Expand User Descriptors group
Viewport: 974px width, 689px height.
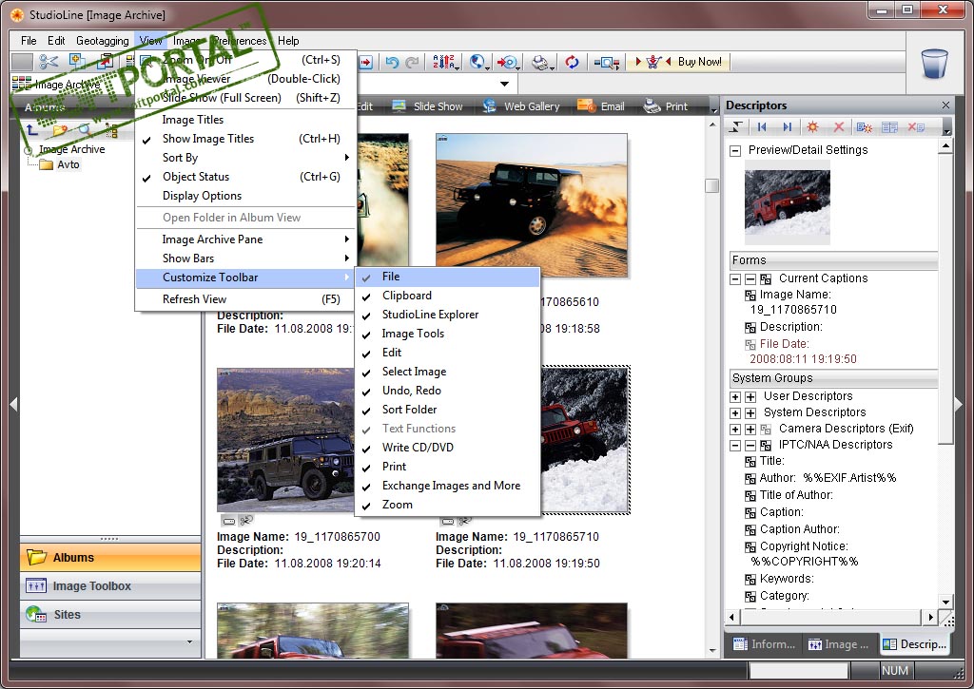[x=735, y=396]
